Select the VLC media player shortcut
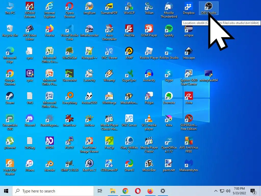 (149, 122)
